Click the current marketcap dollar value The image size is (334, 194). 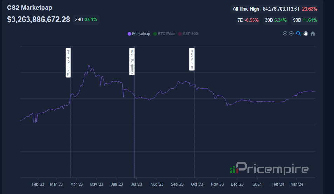point(39,19)
